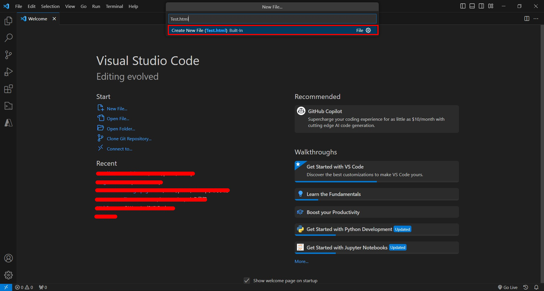Click the More link under Walkthroughs
544x291 pixels.
[301, 261]
